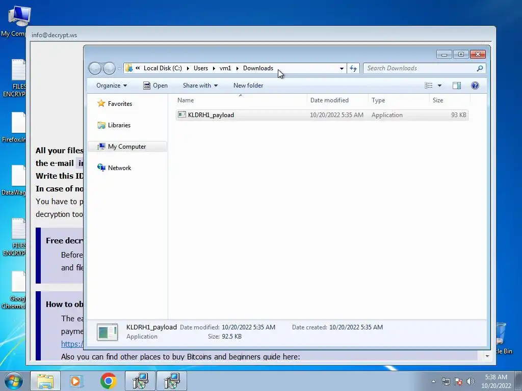Click KLDRH1_payload application icon in list
The image size is (522, 391).
click(182, 115)
